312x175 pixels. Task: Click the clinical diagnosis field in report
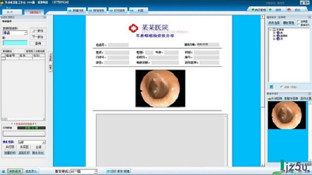[165, 63]
